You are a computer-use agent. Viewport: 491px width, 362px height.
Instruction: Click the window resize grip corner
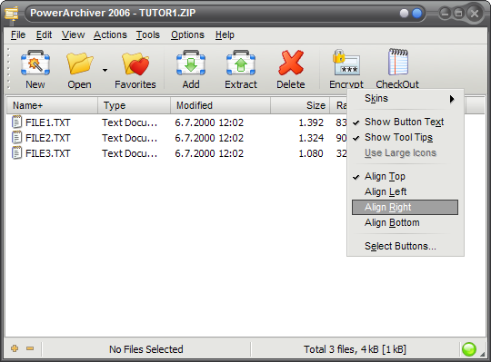pos(482,353)
